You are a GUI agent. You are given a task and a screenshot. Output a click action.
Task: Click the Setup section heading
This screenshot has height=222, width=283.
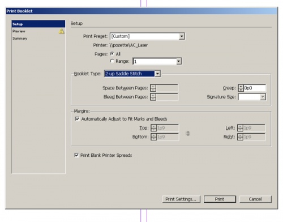(76, 23)
